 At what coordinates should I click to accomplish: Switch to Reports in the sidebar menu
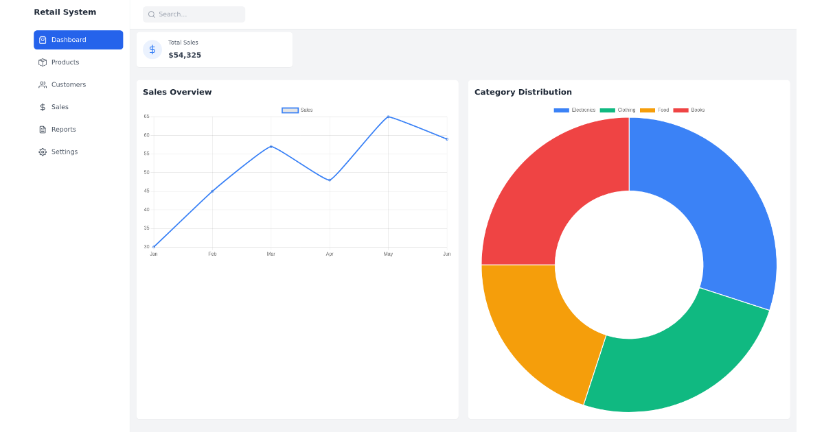coord(63,129)
